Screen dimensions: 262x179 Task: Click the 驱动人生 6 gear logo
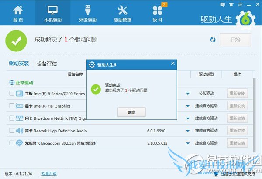[245, 20]
